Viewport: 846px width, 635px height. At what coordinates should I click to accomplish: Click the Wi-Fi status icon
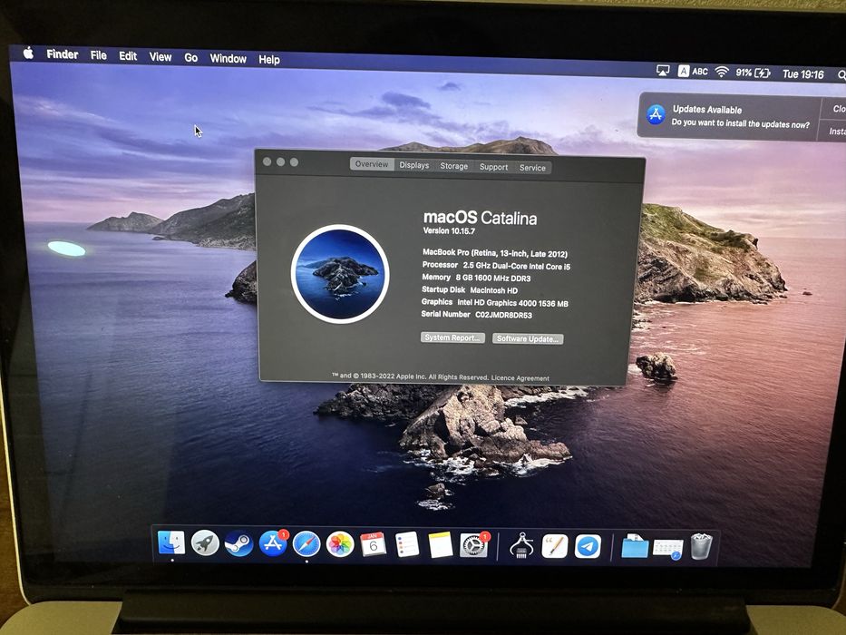(722, 72)
